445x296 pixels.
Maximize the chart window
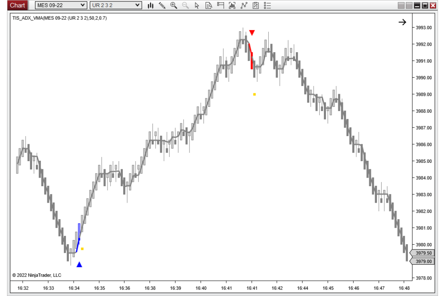[x=425, y=5]
